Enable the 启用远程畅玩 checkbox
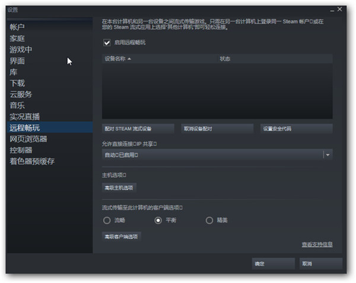The height and width of the screenshot is (283, 356). click(107, 43)
